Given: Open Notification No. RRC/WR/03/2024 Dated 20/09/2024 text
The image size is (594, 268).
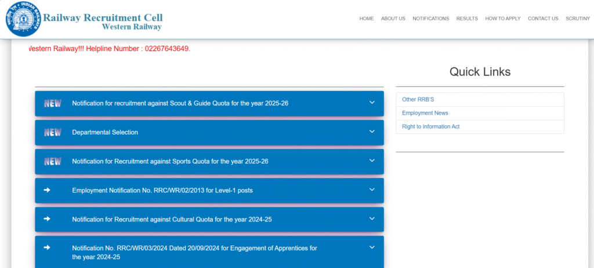Looking at the screenshot, I should click(x=195, y=252).
